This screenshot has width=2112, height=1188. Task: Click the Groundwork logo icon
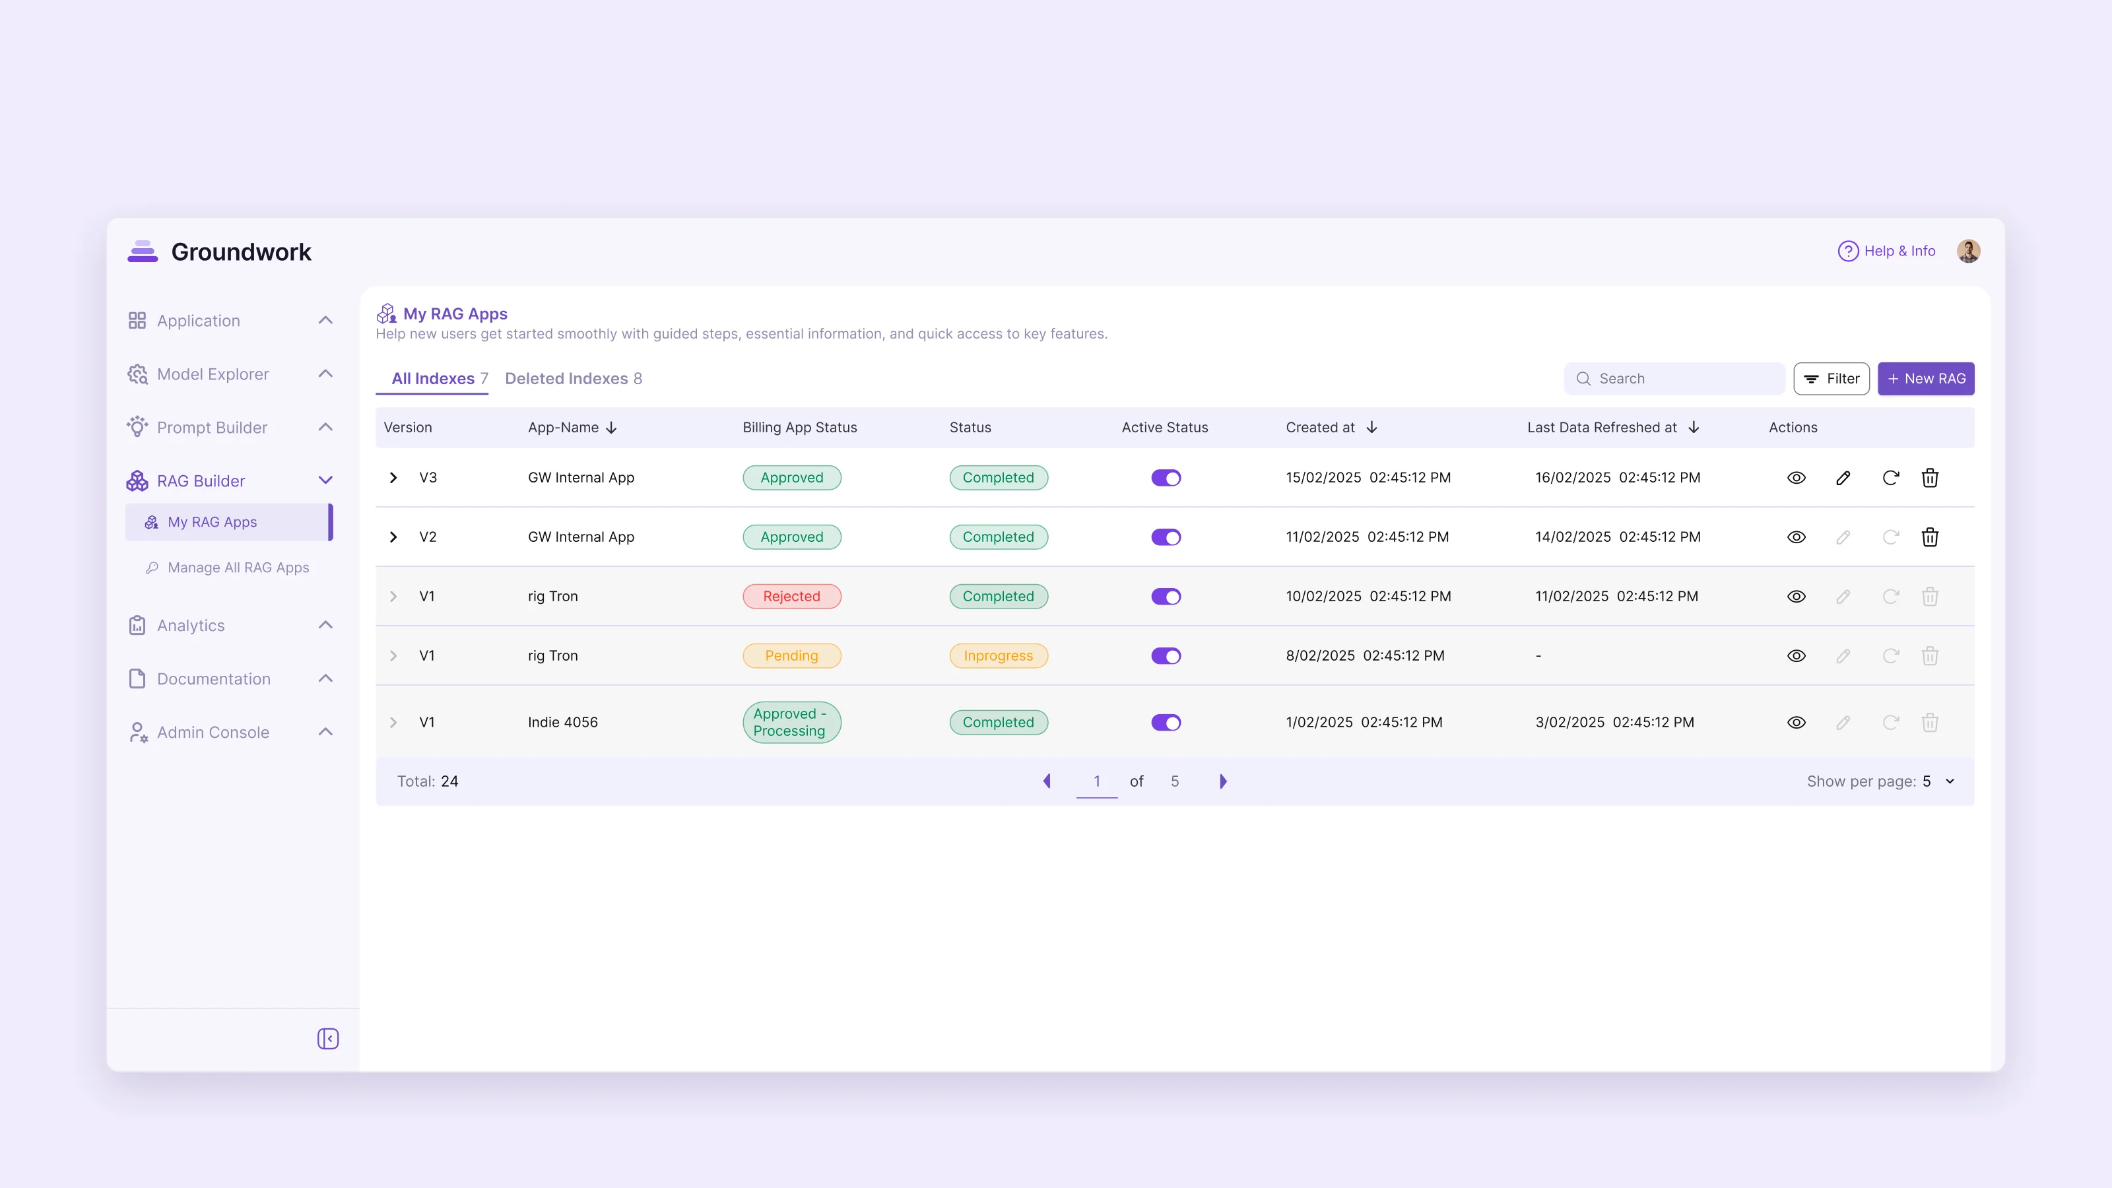pyautogui.click(x=143, y=251)
